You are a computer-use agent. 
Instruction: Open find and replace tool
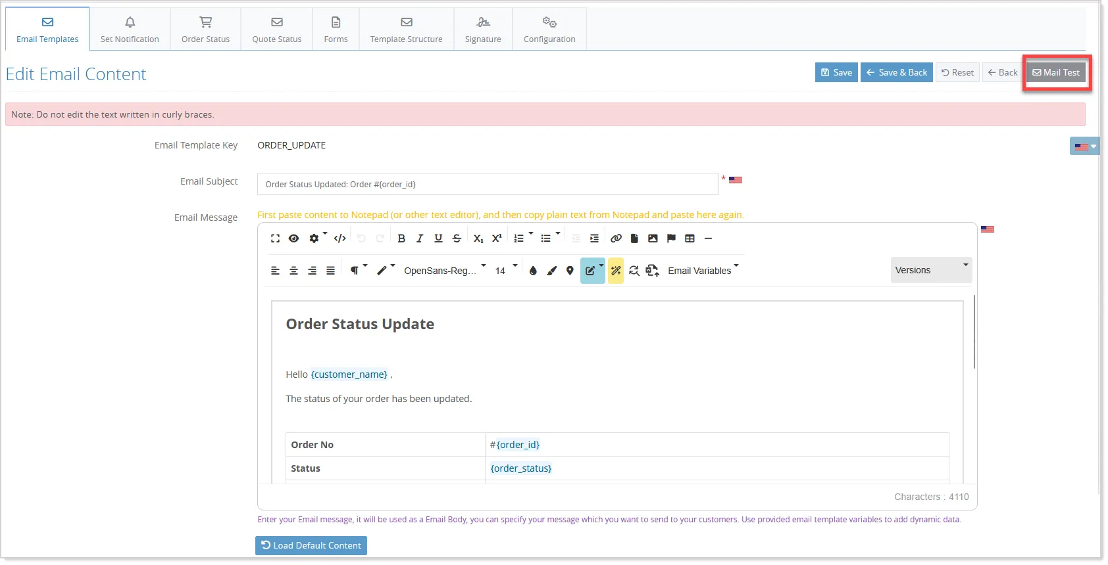(x=634, y=271)
